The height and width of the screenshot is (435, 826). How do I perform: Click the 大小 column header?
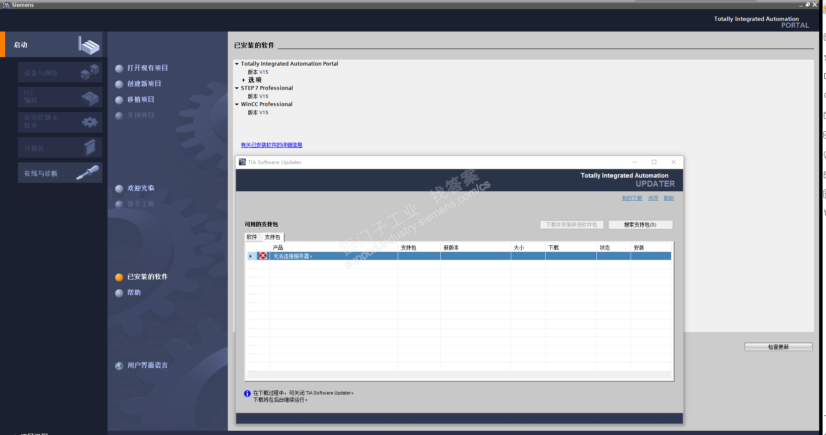[x=528, y=248]
